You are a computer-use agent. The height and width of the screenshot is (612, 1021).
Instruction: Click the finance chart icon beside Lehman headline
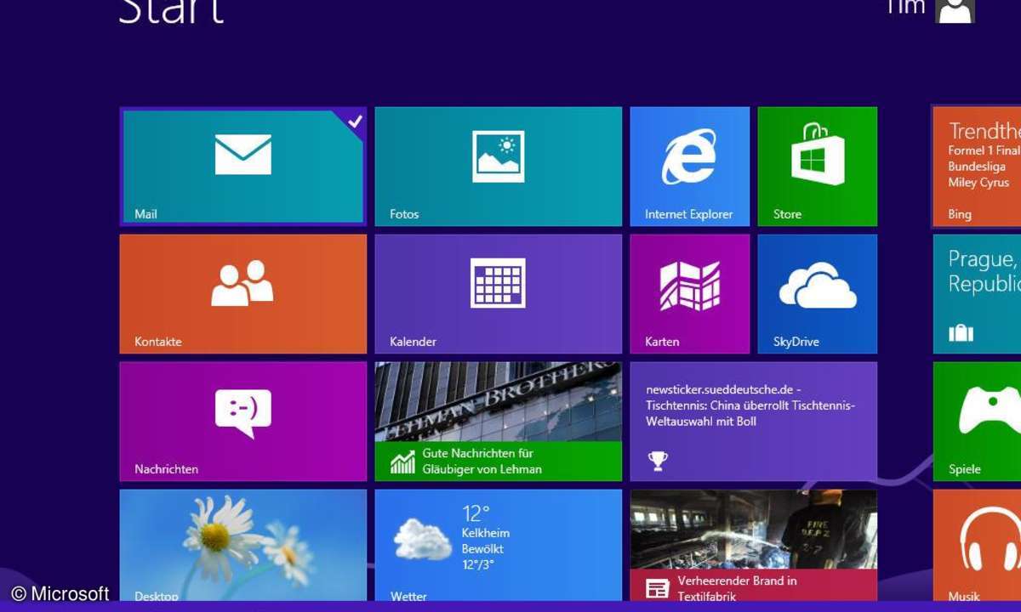tap(402, 462)
